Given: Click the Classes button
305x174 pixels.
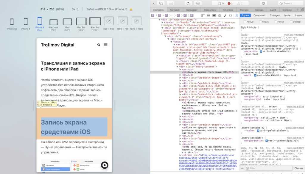Looking at the screenshot, I should 298,168.
